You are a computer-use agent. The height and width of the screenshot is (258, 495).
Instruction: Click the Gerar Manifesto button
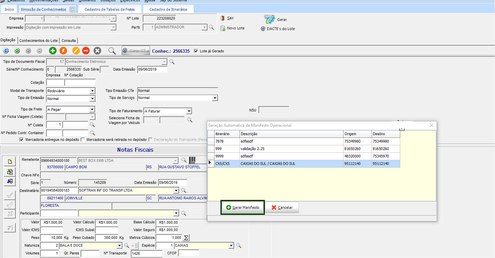coord(242,207)
